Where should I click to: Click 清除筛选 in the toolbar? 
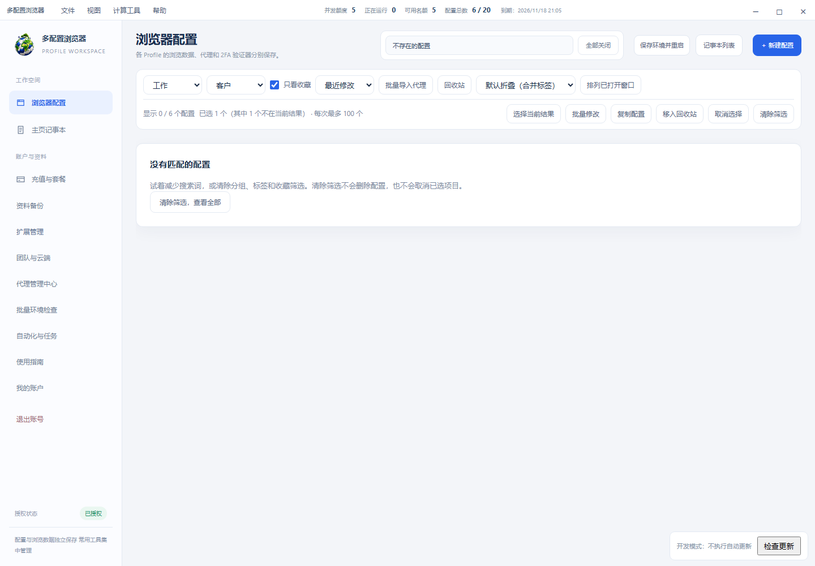pos(774,114)
